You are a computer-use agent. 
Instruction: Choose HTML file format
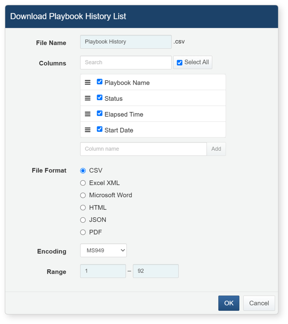(x=83, y=208)
